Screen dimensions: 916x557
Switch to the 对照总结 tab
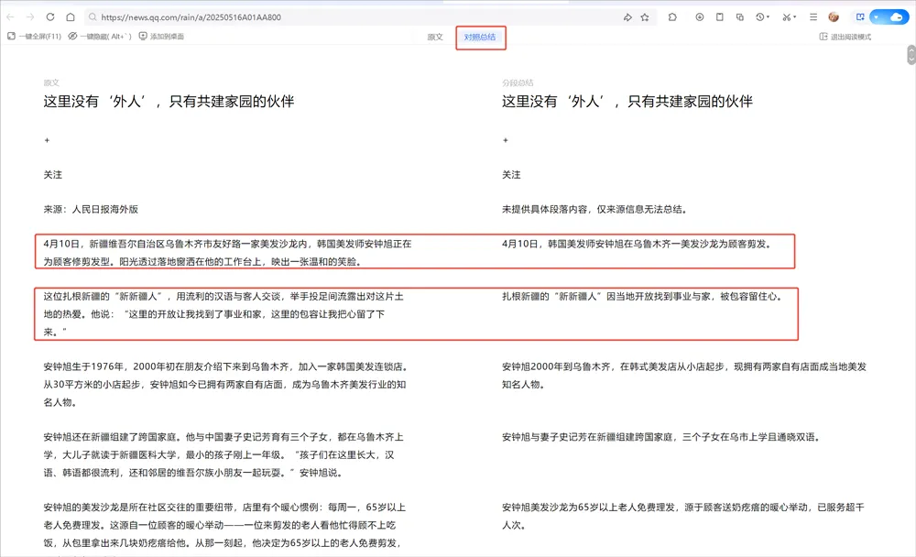[x=480, y=37]
